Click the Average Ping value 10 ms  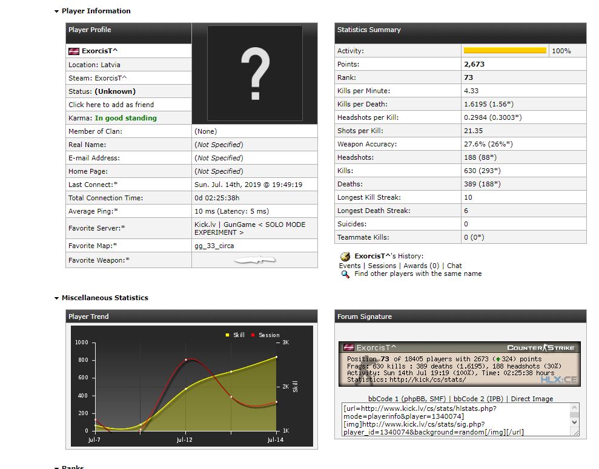tap(231, 211)
